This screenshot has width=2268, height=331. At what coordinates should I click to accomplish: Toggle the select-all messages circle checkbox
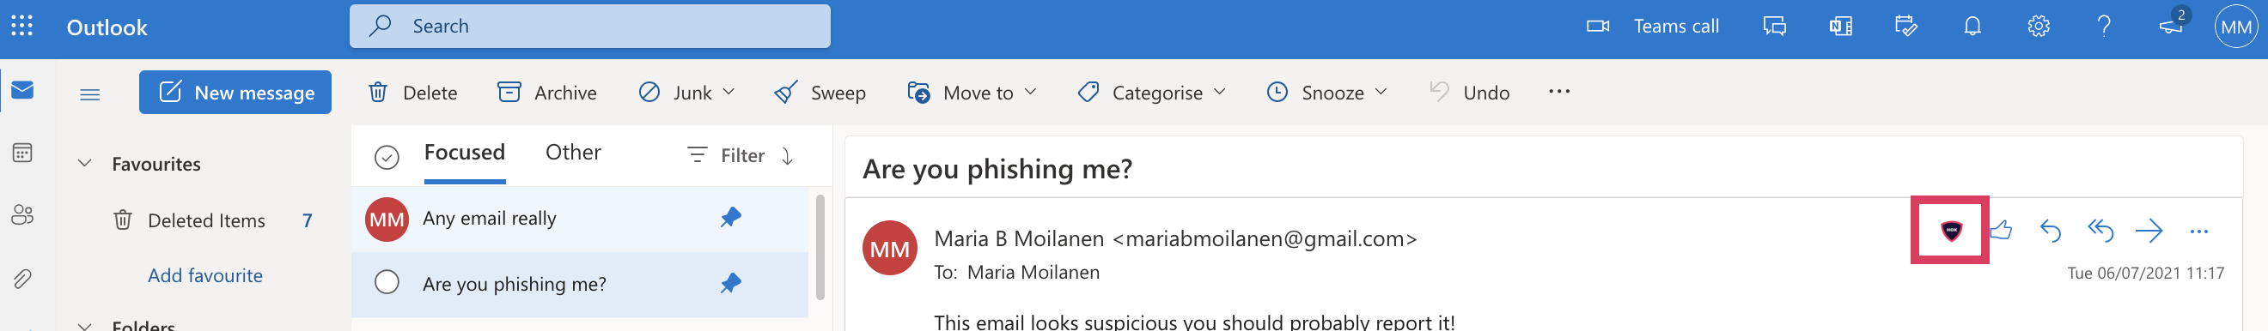tap(387, 156)
